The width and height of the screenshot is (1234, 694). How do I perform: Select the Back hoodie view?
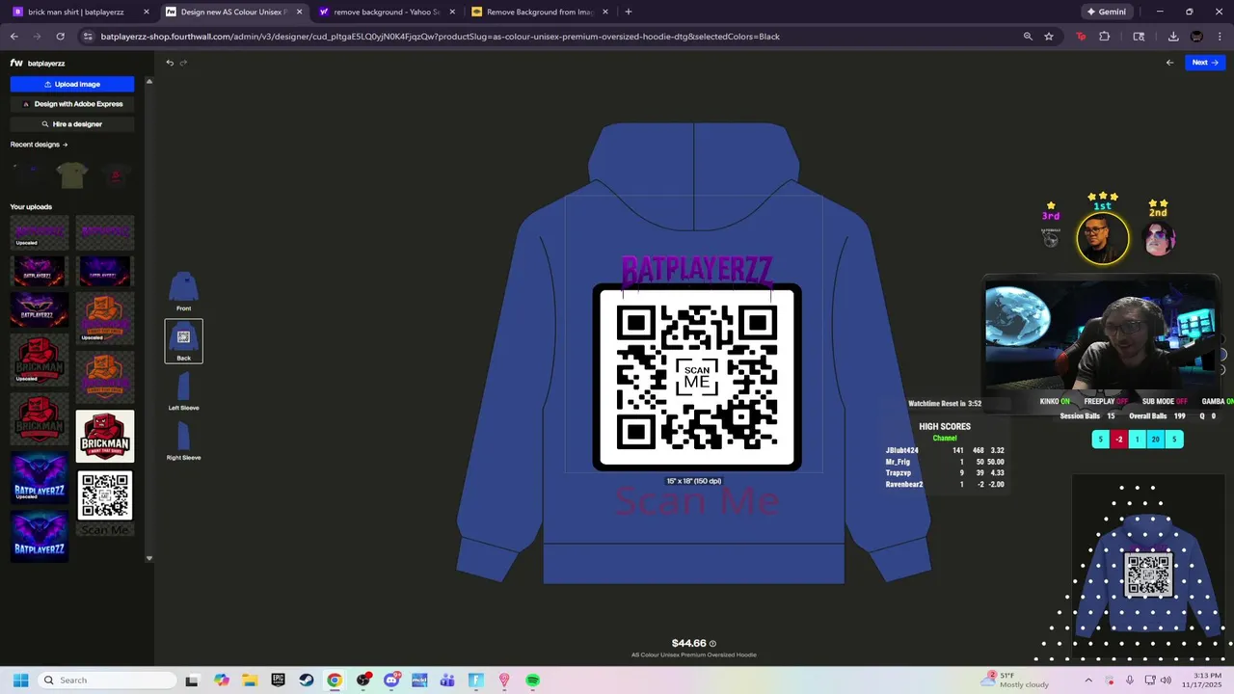(x=183, y=341)
